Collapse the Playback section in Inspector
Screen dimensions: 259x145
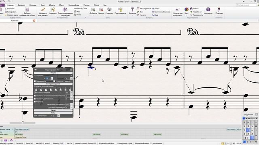[x=53, y=84]
